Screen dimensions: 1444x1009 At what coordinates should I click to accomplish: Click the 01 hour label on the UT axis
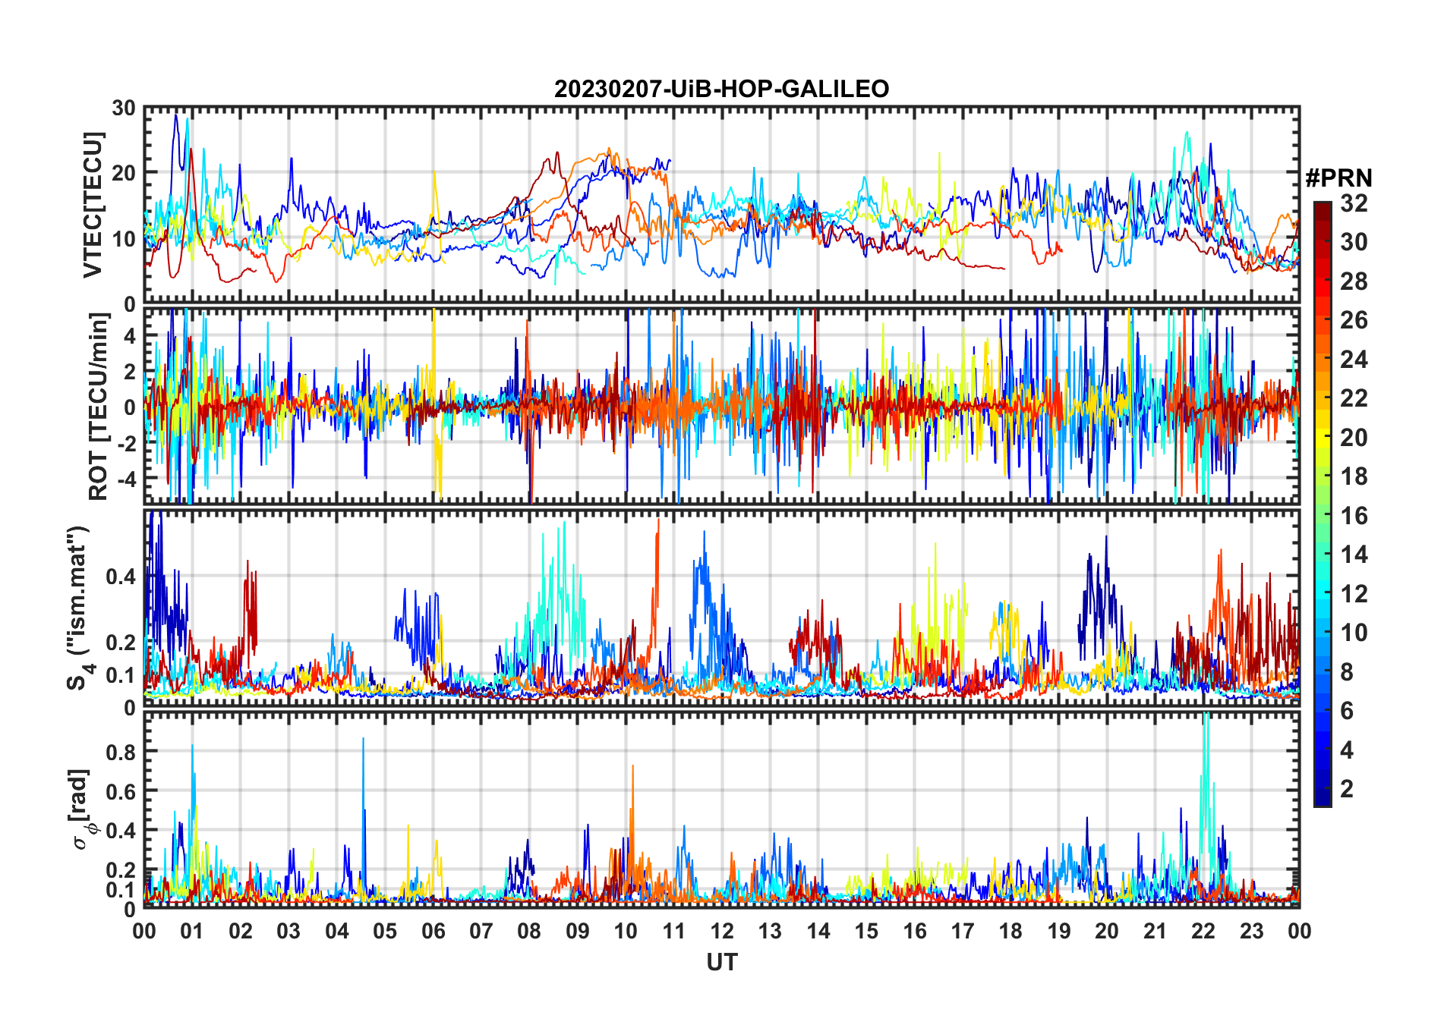[x=192, y=931]
